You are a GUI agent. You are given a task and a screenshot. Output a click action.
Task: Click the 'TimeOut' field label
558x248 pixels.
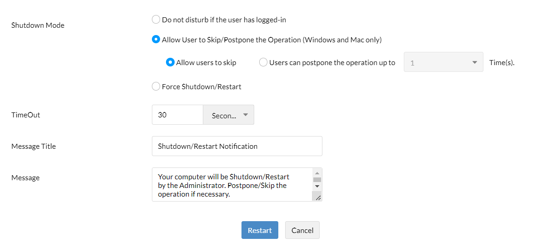(26, 115)
